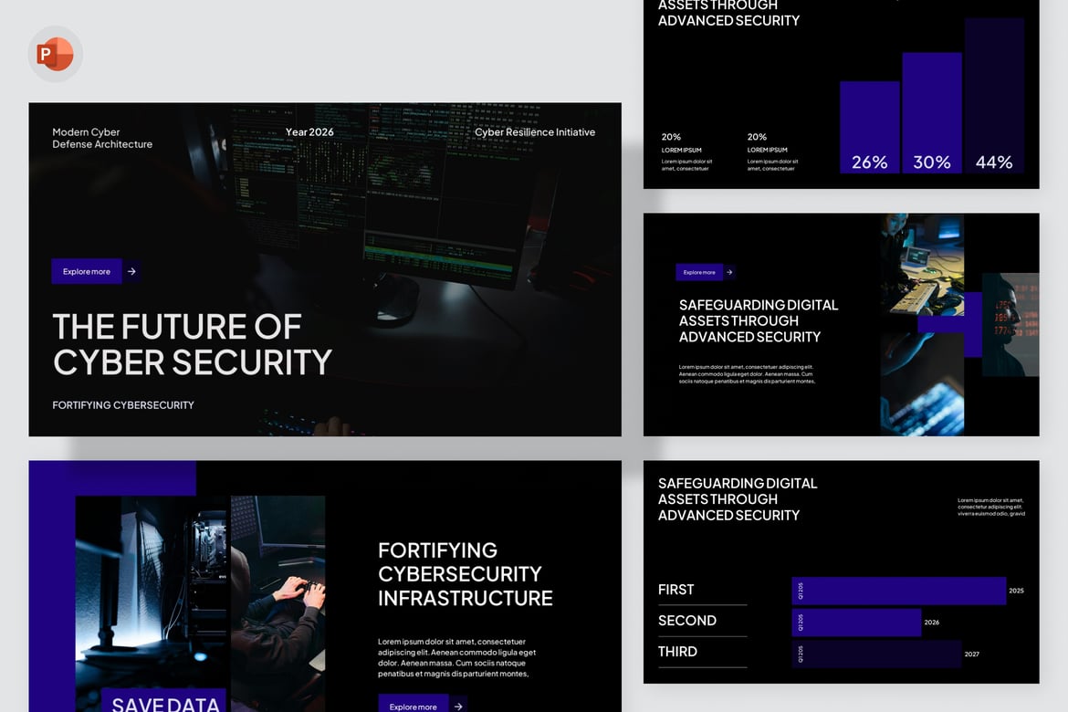Click the 2027 horizontal bar for THIRD
Screen dimensions: 1068x712
[876, 654]
